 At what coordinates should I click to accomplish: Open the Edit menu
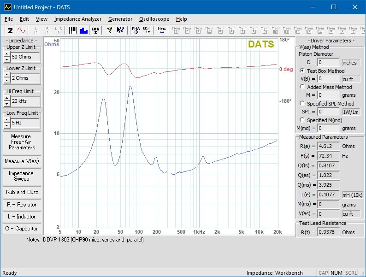coord(24,19)
